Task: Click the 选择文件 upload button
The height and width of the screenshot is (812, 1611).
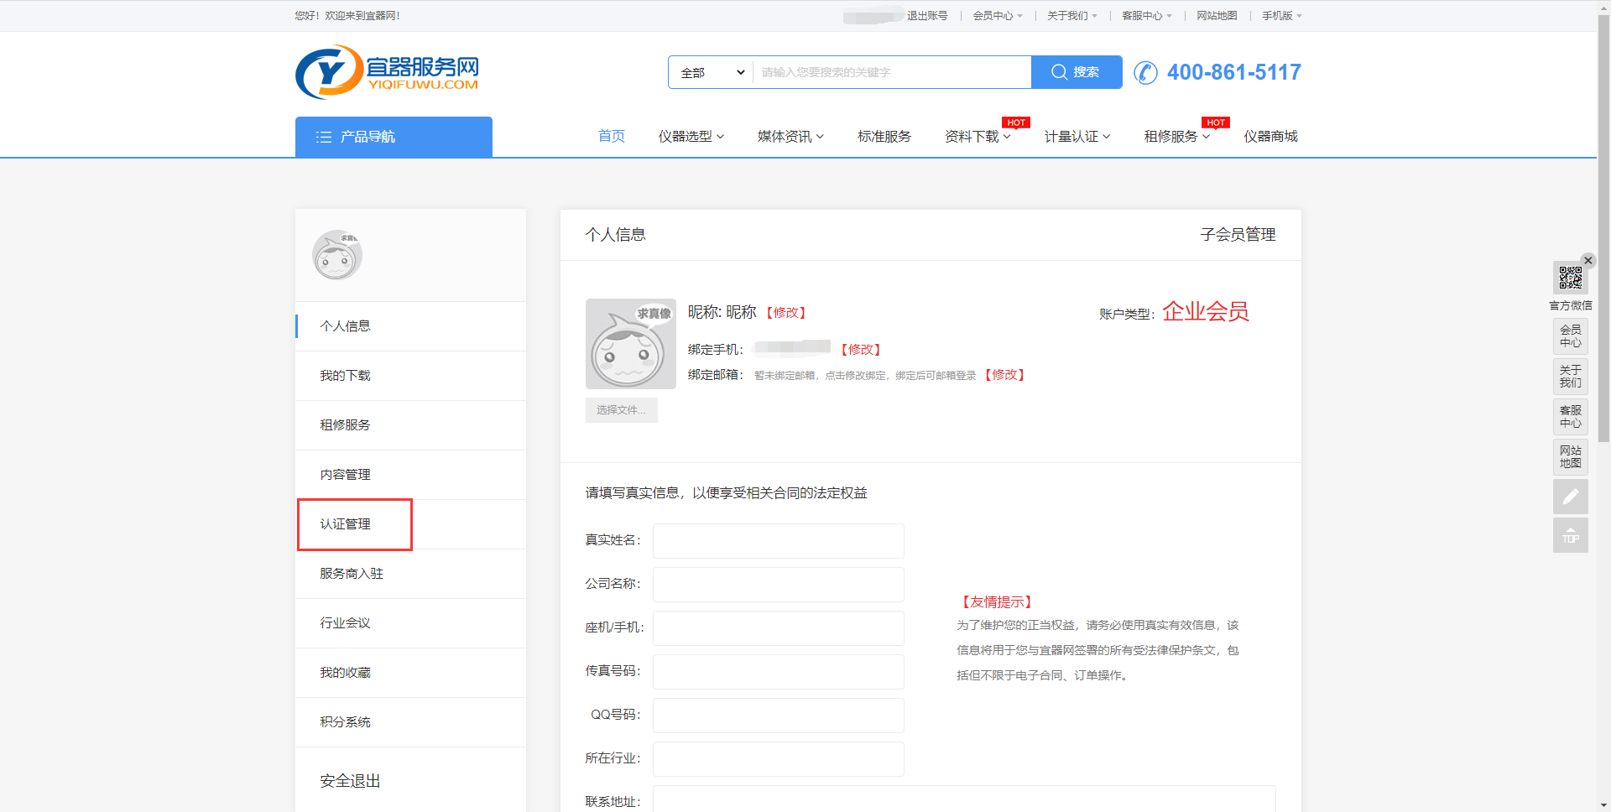Action: pos(622,410)
